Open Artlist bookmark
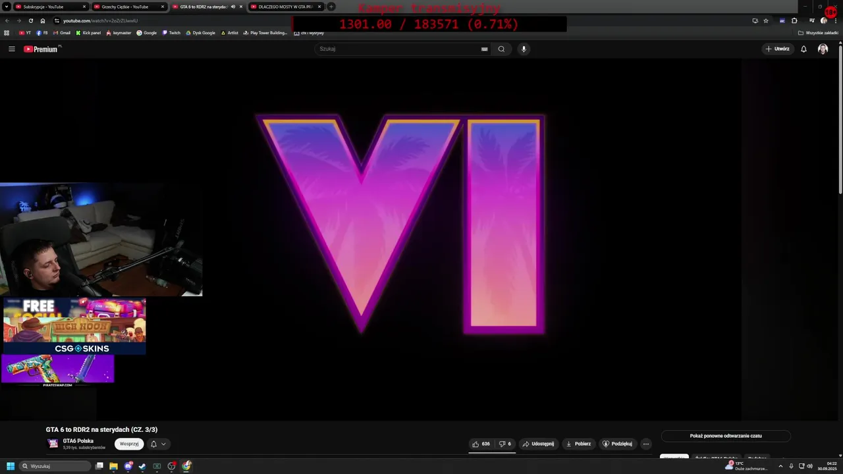The image size is (843, 474). [x=229, y=33]
